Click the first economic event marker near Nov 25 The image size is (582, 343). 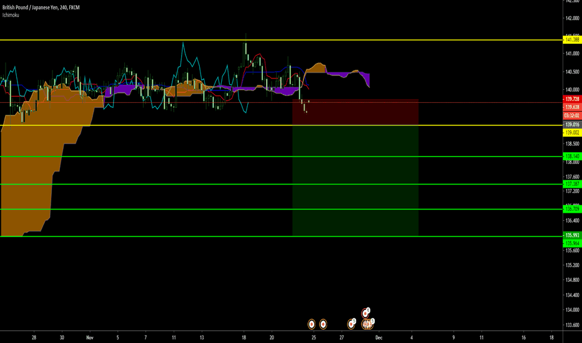312,324
